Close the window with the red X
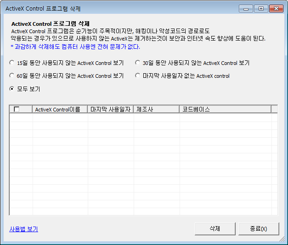Screen dimensions: 288x245 click(x=276, y=9)
